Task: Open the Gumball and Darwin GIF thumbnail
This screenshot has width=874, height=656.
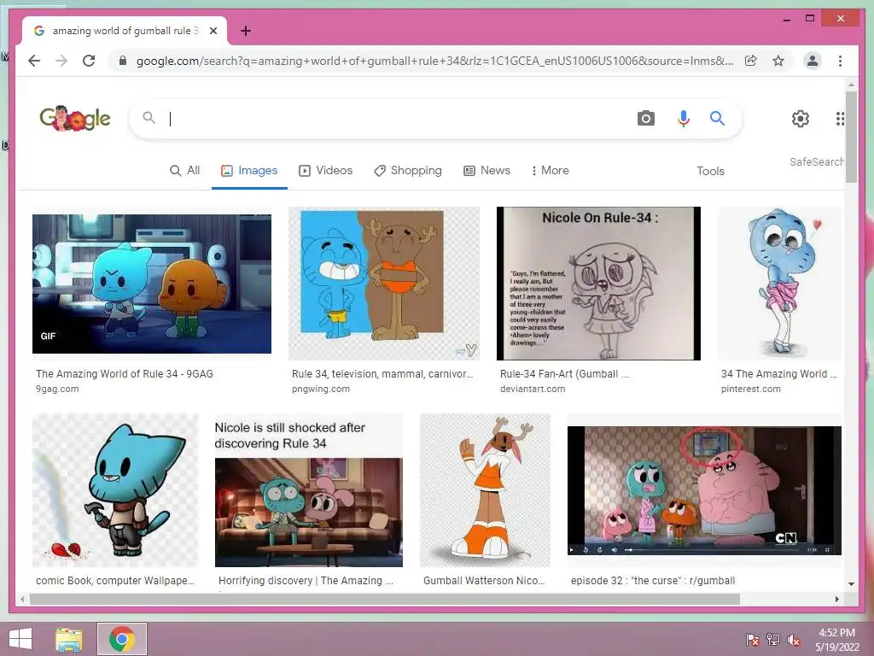Action: click(152, 284)
